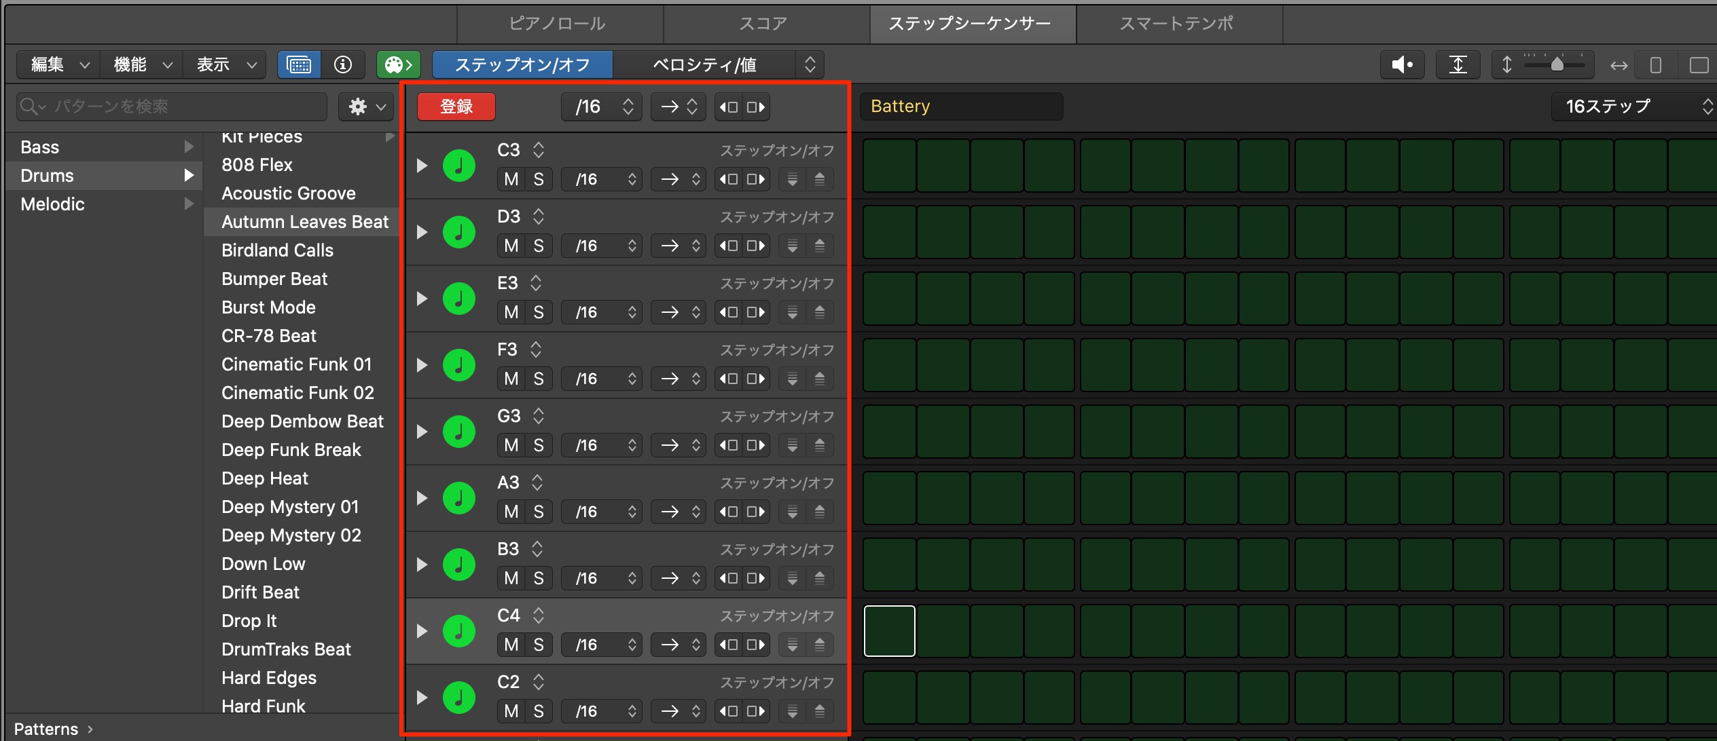Image resolution: width=1717 pixels, height=741 pixels.
Task: Open the pattern step rate /16 dropdown
Action: (601, 107)
